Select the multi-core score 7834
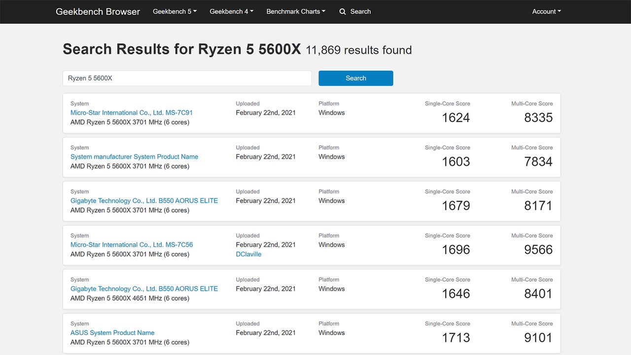Screen dimensions: 631x355 [x=538, y=161]
